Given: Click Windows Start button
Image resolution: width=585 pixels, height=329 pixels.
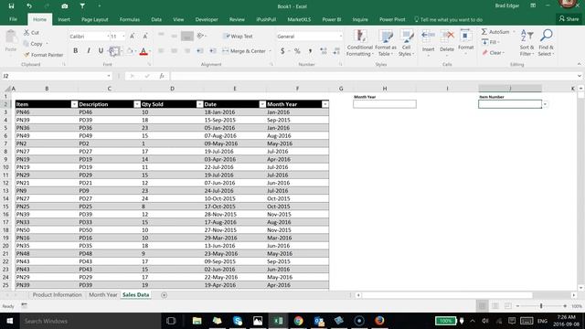Looking at the screenshot, I should (x=10, y=321).
